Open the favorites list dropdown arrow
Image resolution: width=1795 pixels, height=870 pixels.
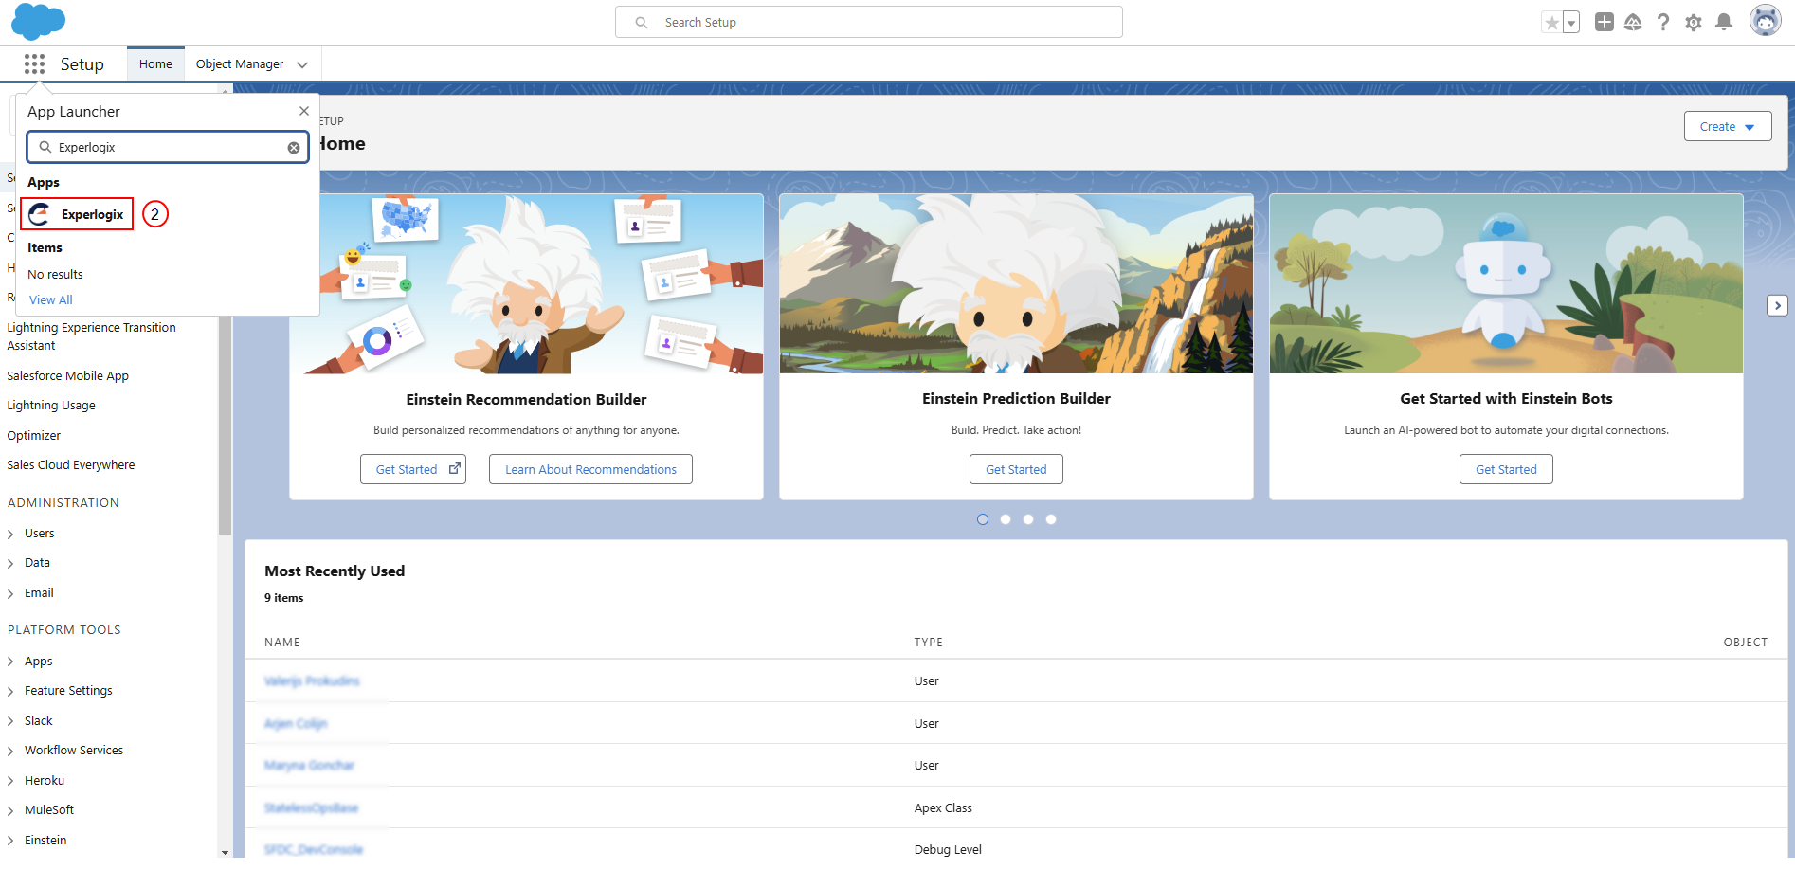(x=1571, y=22)
